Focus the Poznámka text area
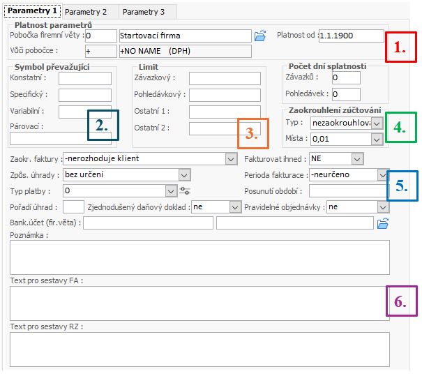This screenshot has width=422, height=376. coord(199,257)
